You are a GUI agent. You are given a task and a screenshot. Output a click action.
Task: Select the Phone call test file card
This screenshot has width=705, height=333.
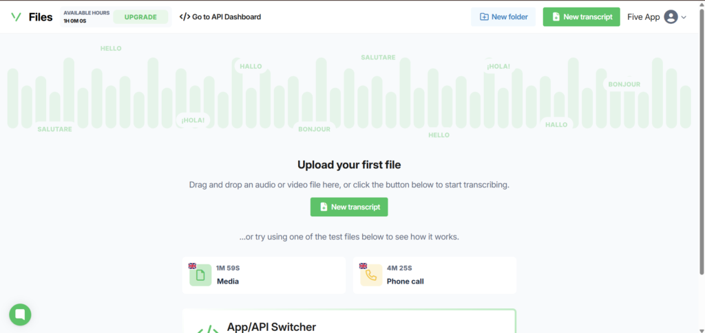[434, 275]
